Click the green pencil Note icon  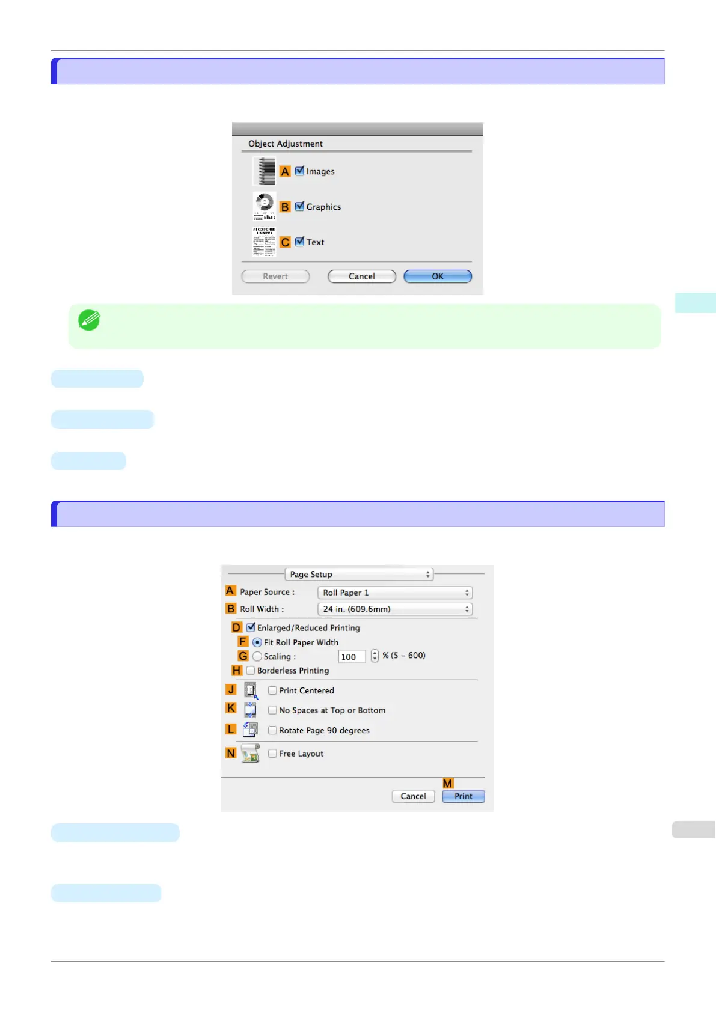tap(89, 320)
